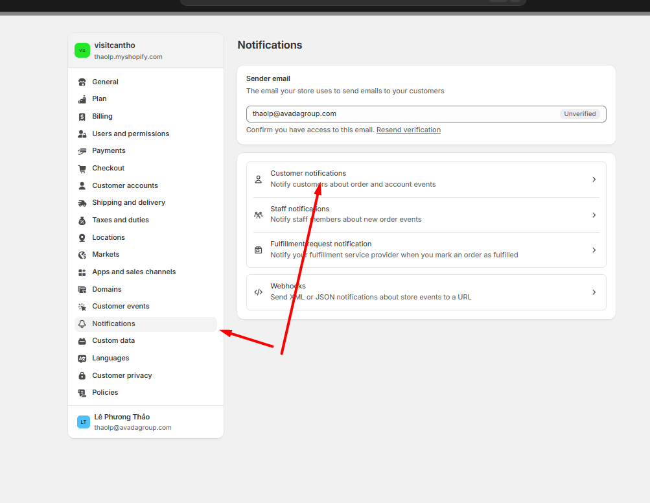
Task: Expand Staff notifications chevron arrow
Action: [594, 215]
